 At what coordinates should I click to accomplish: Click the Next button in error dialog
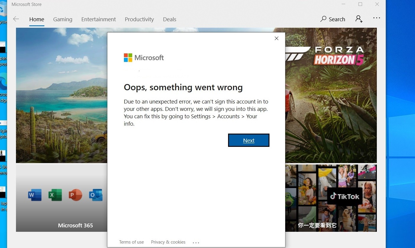pyautogui.click(x=248, y=140)
